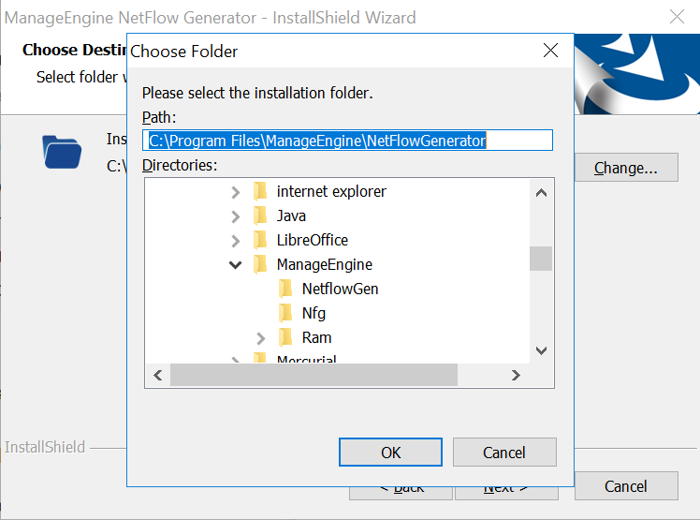Select the Nfg directory entry
Screen dimensions: 700x520
click(314, 314)
